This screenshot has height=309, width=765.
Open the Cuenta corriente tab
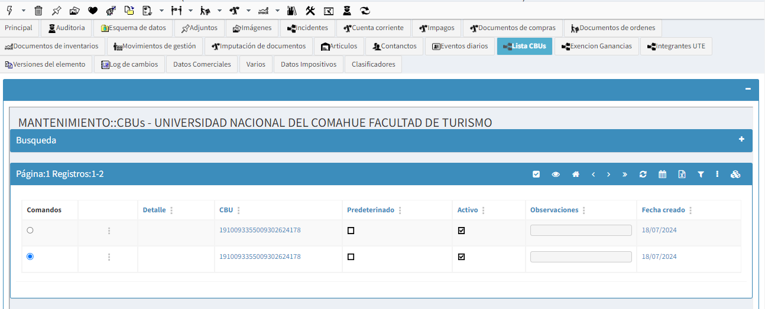coord(374,28)
